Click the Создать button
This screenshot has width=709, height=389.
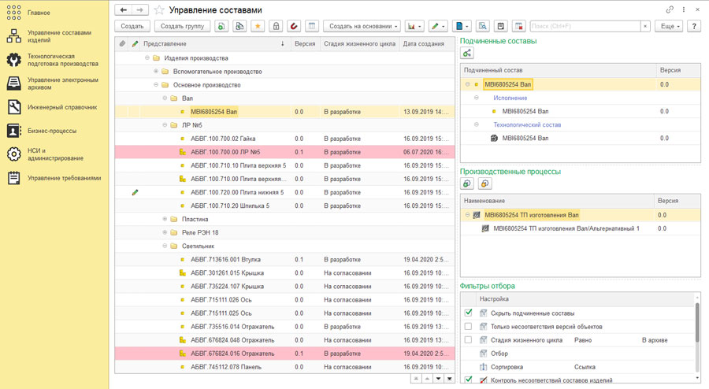click(132, 27)
